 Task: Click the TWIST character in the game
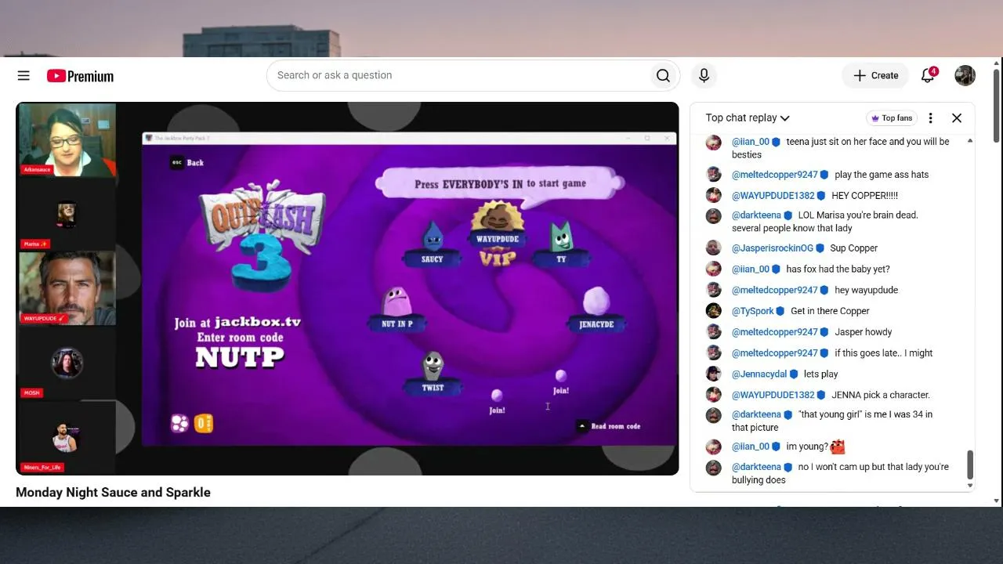pos(433,373)
